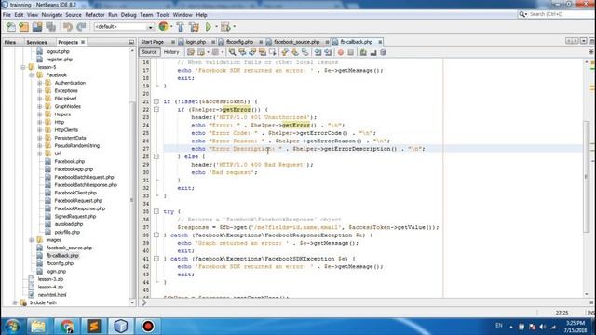Screen dimensions: 596x335
Task: Click the Next Bookmark icon
Action: coord(295,52)
